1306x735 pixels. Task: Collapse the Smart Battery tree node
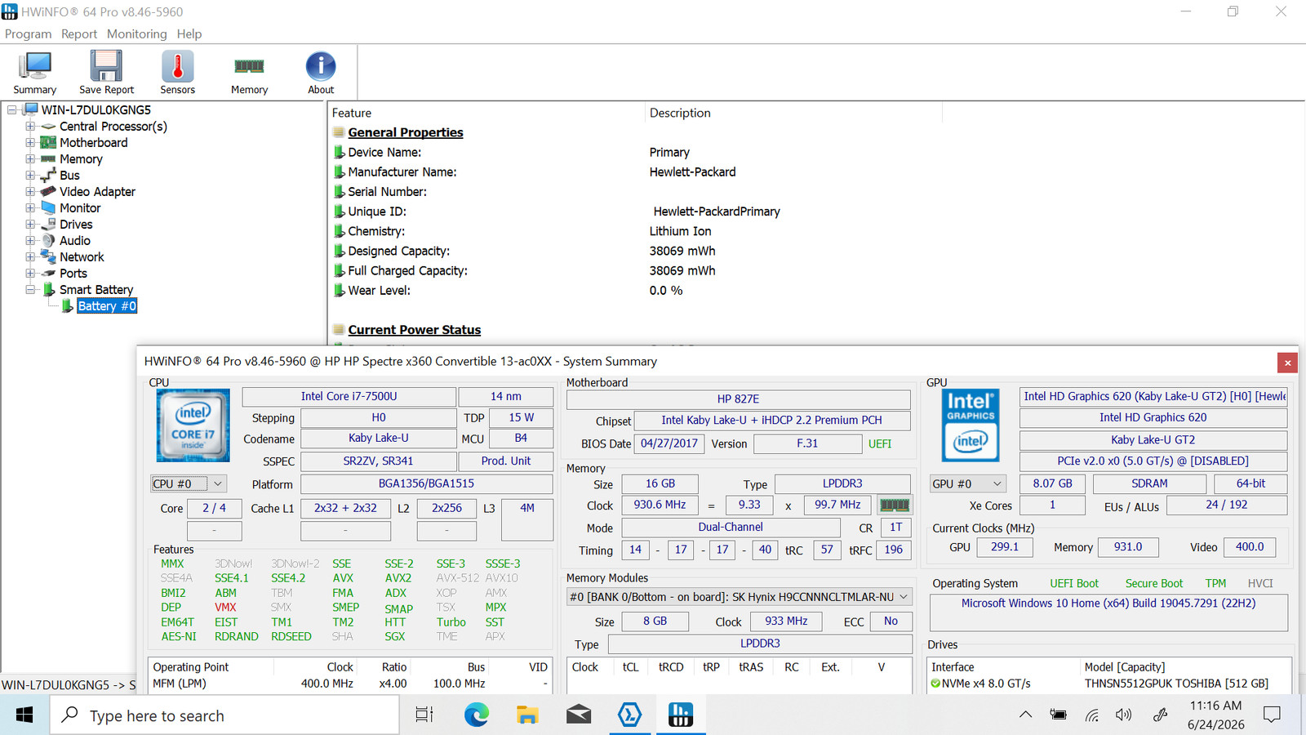coord(30,290)
